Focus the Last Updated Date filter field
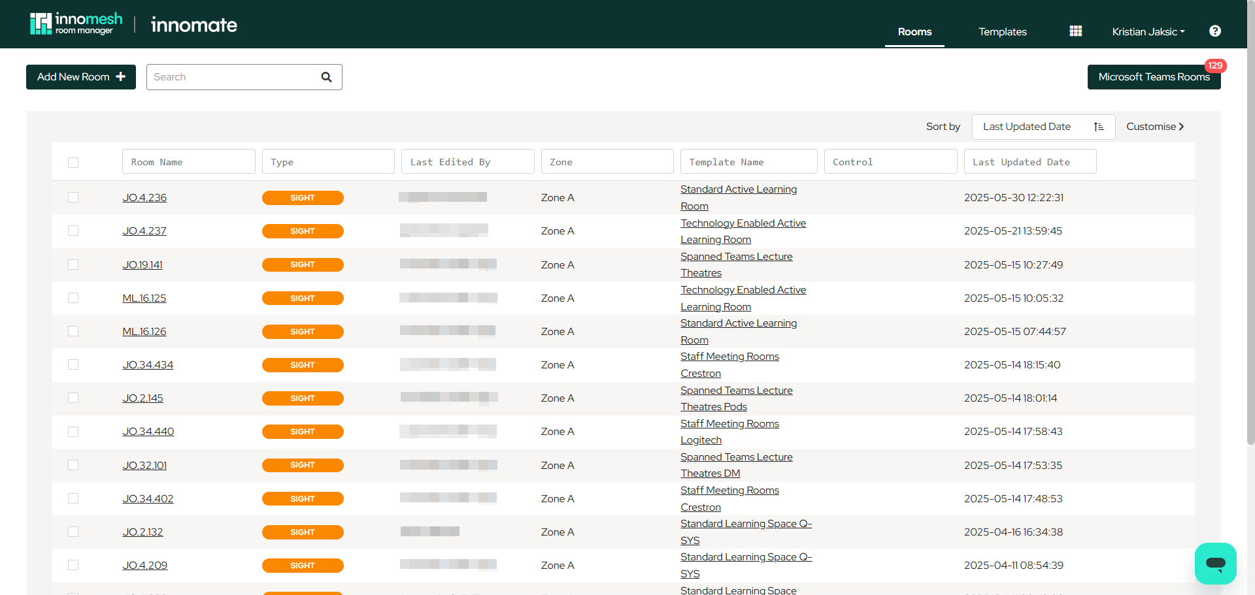1255x595 pixels. tap(1030, 161)
